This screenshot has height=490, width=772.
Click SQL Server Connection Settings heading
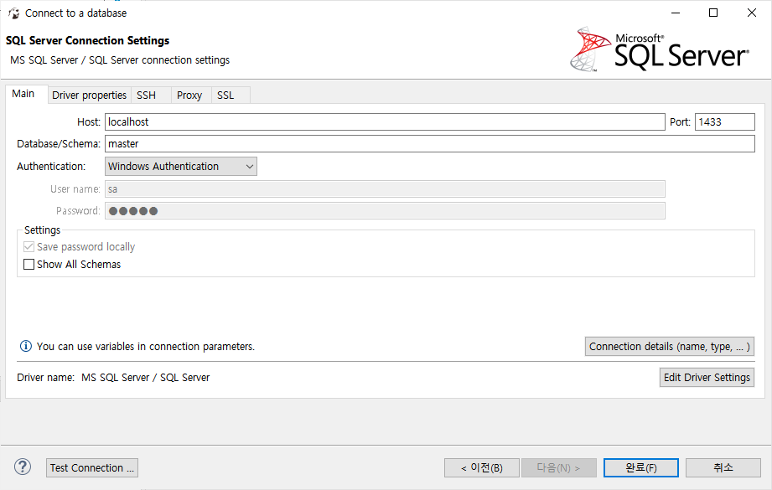[88, 40]
